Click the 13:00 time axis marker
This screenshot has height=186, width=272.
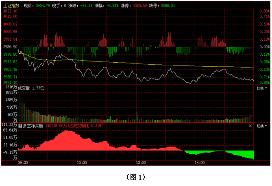pos(141,162)
